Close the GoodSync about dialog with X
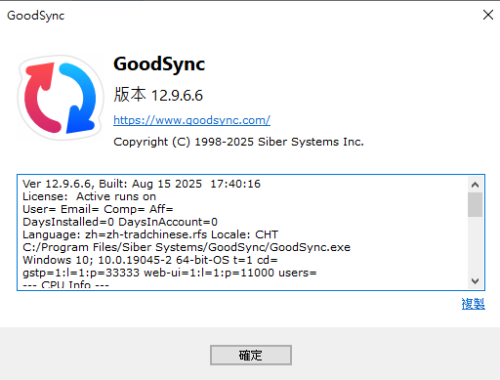 pyautogui.click(x=488, y=15)
